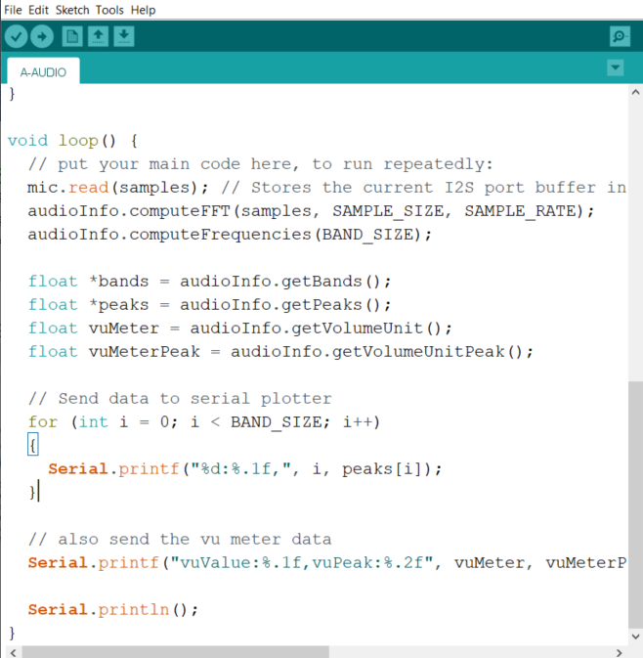Image resolution: width=643 pixels, height=658 pixels.
Task: Click the vertical scrollbar up arrow
Action: coord(635,92)
